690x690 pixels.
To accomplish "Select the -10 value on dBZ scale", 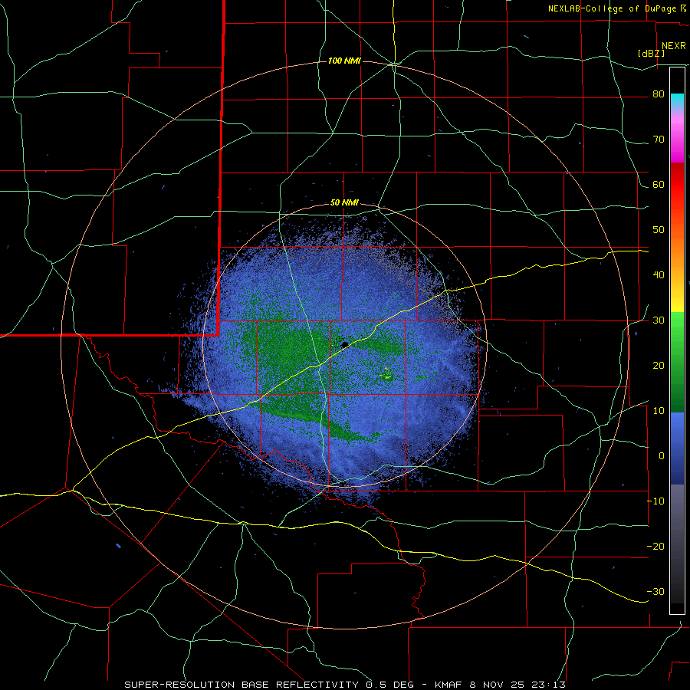I will (x=656, y=501).
